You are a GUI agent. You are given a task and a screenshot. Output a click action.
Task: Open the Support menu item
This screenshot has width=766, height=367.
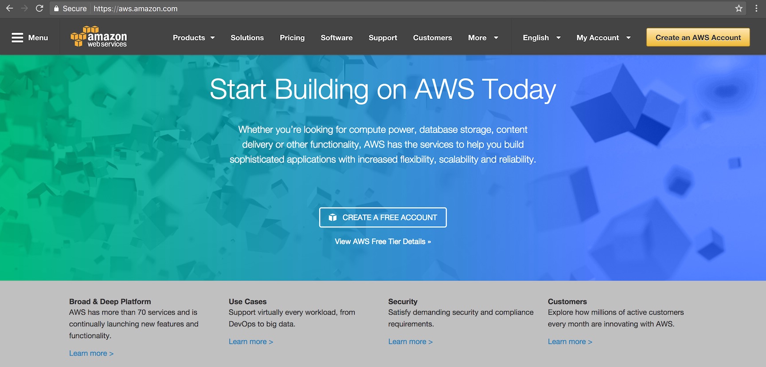tap(383, 38)
